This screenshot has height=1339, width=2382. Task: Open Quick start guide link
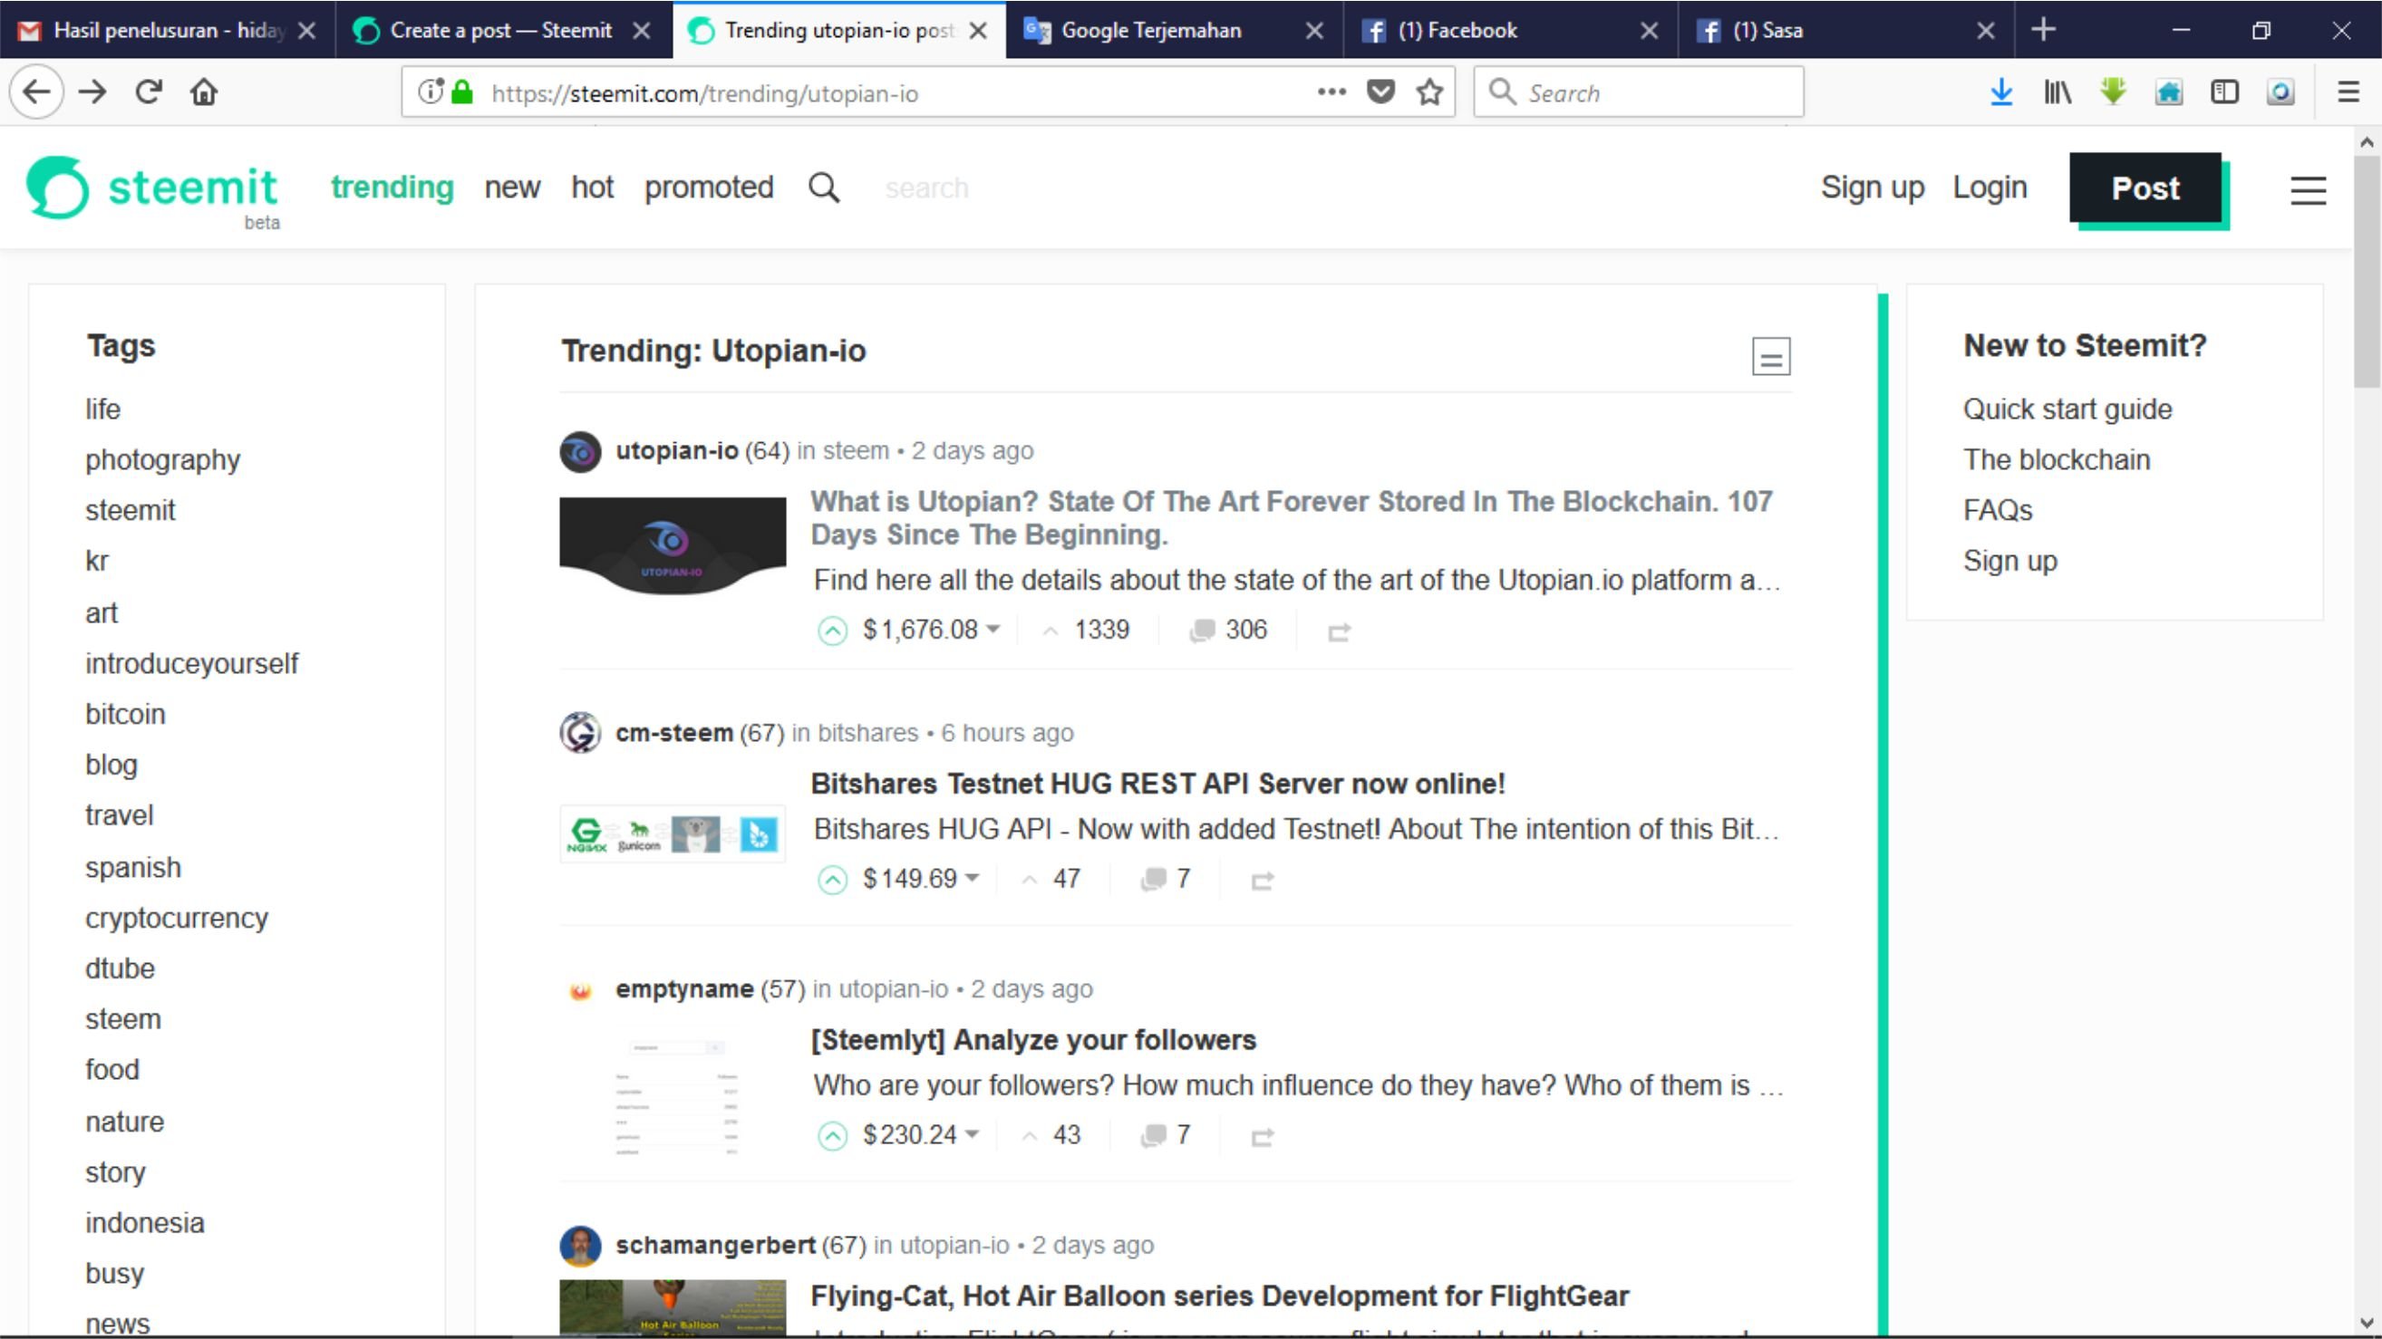2067,409
